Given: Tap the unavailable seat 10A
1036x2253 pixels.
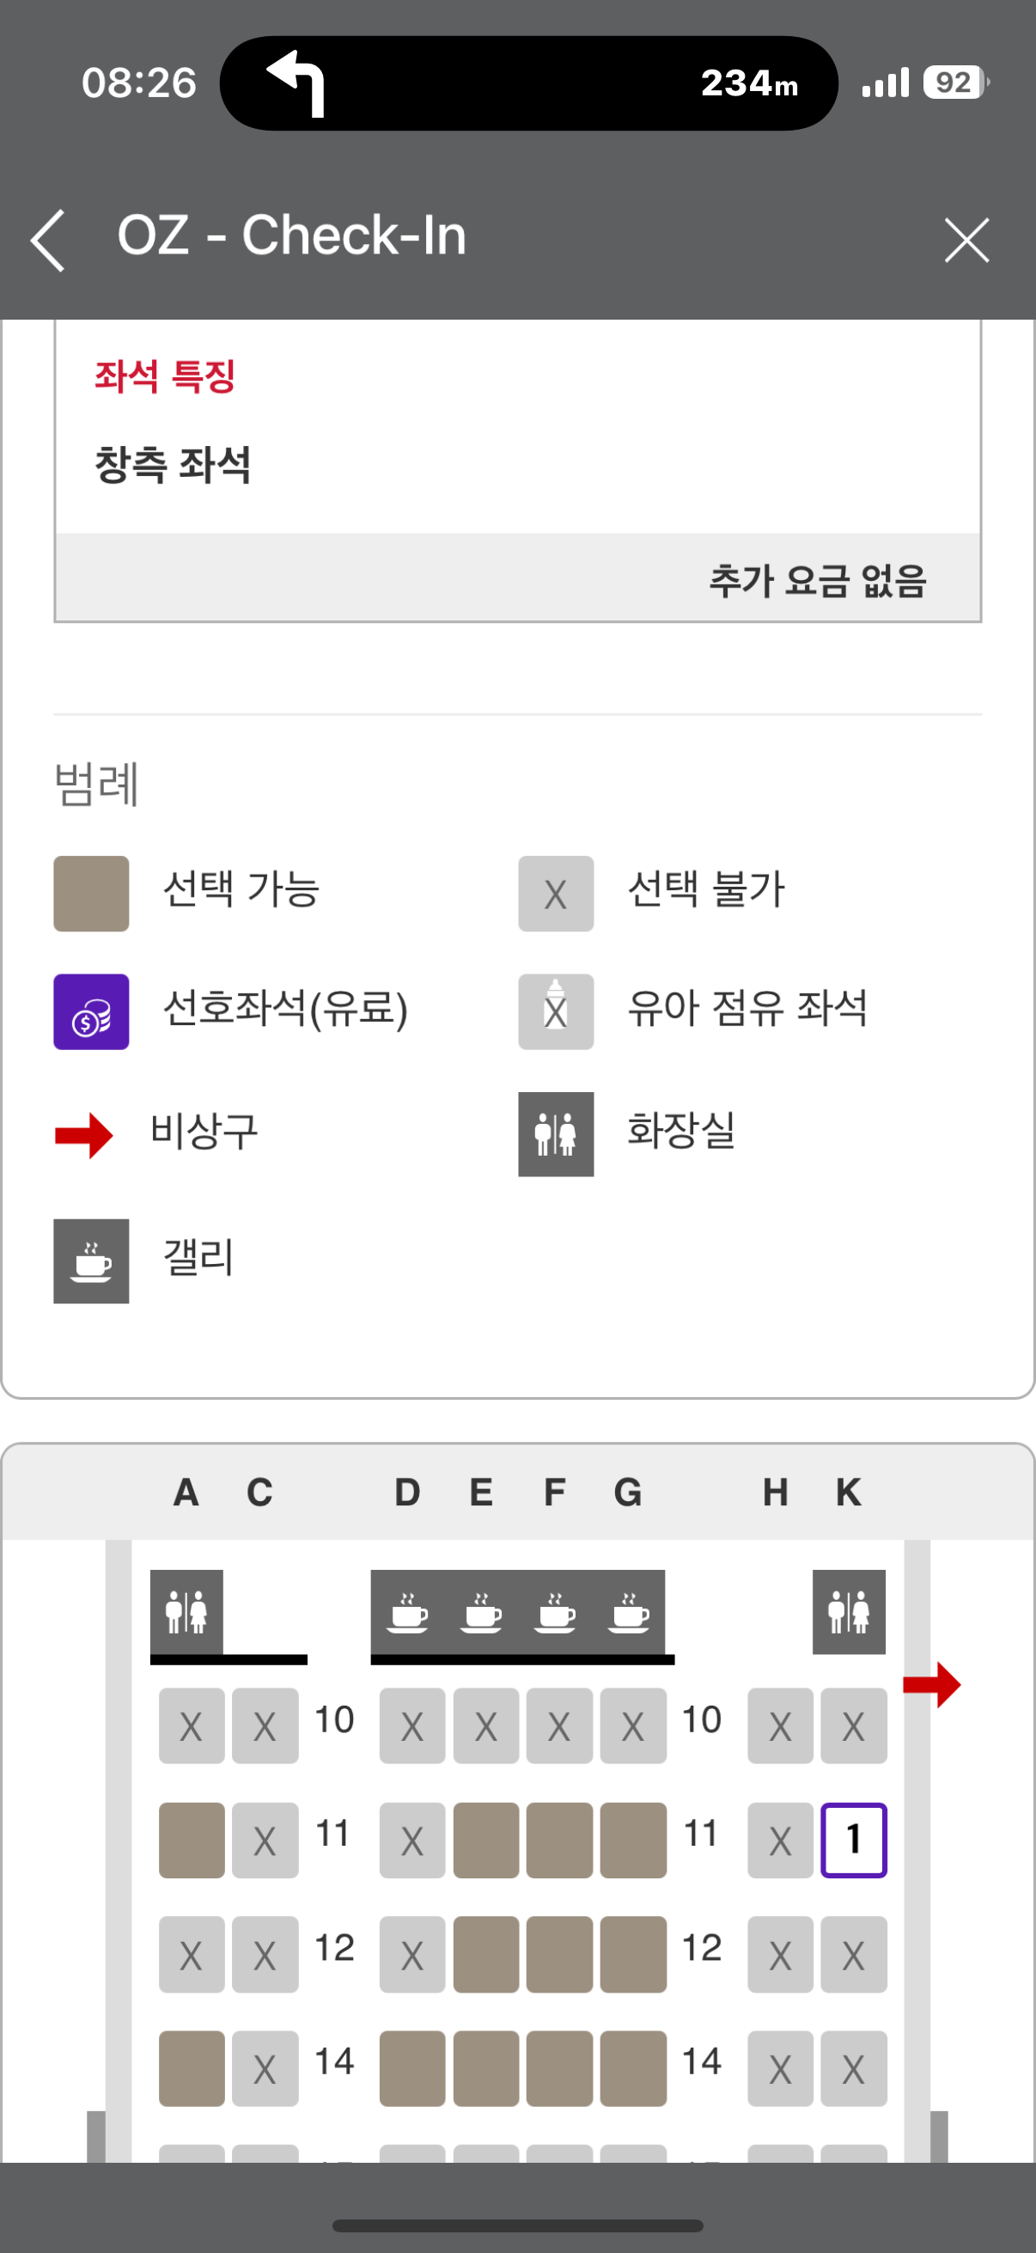Looking at the screenshot, I should tap(192, 1725).
